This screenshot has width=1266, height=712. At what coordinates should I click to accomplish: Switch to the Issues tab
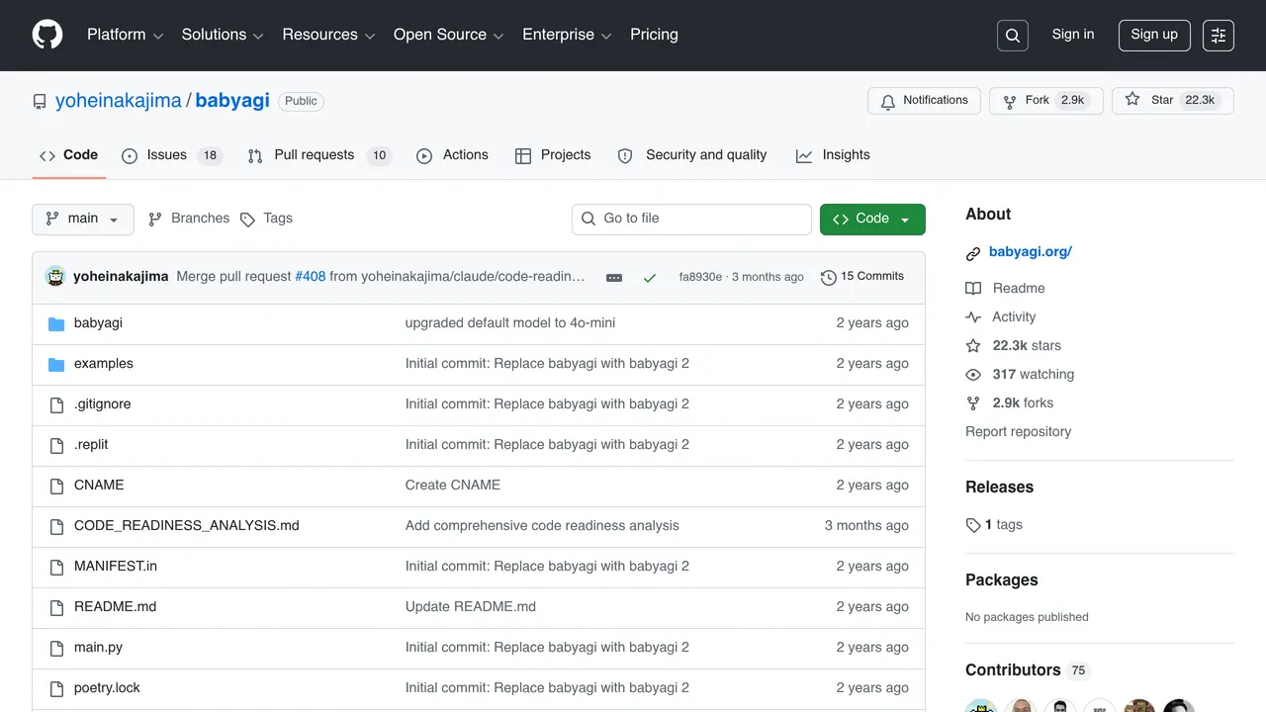pyautogui.click(x=172, y=155)
